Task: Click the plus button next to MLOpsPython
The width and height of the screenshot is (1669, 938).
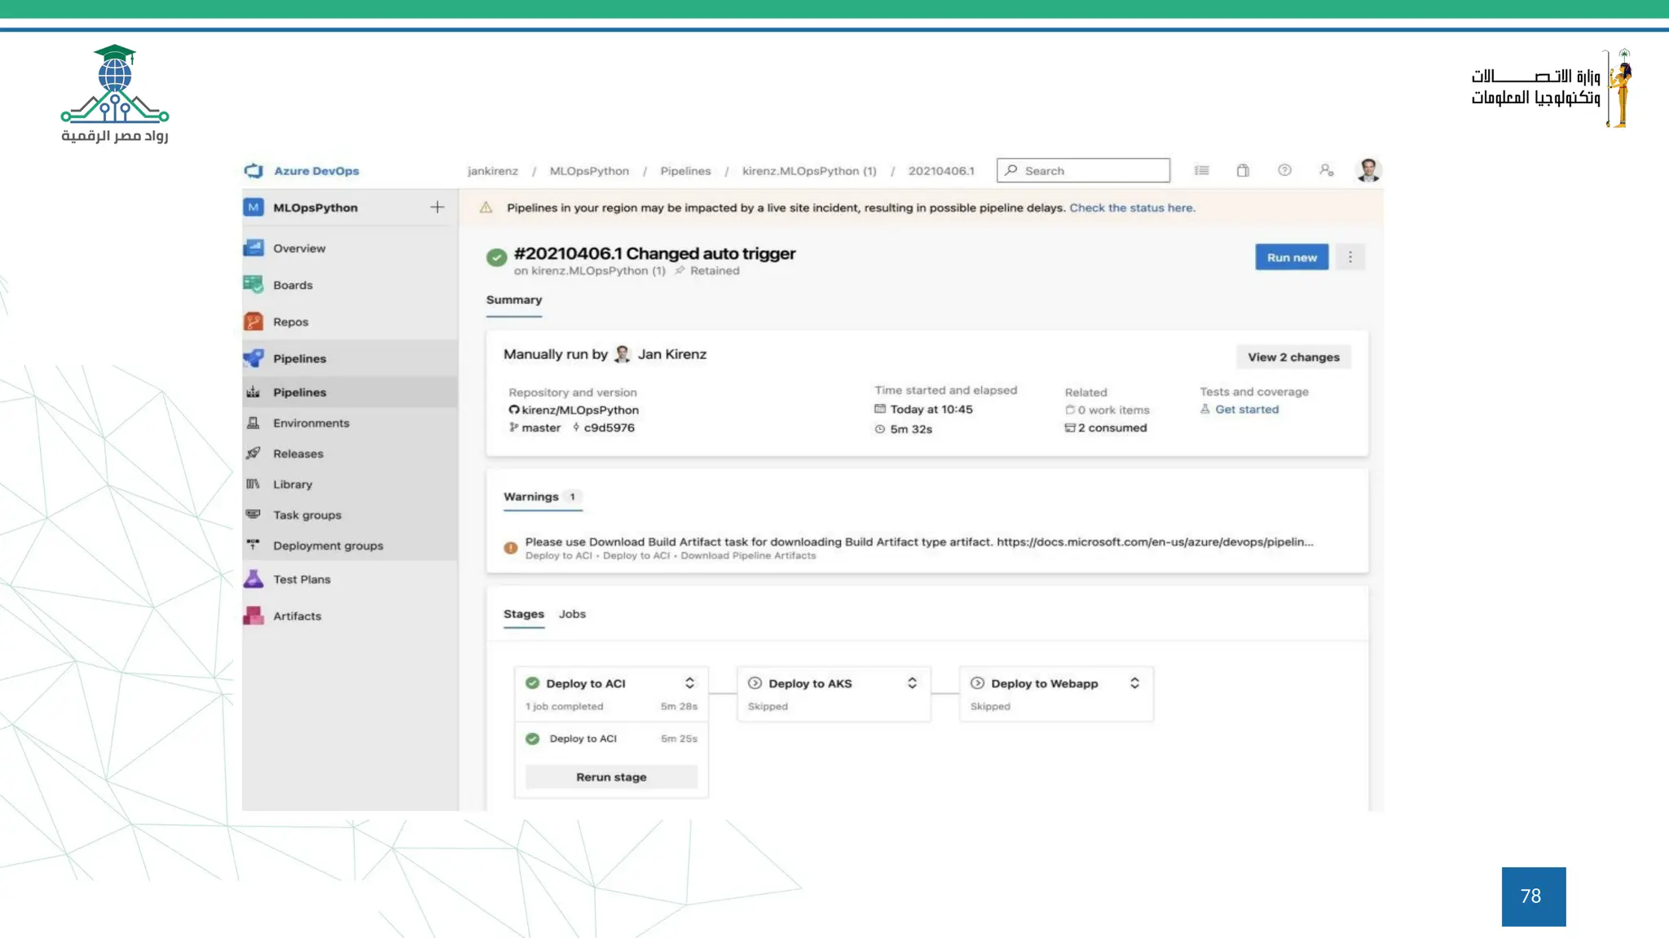Action: tap(437, 208)
